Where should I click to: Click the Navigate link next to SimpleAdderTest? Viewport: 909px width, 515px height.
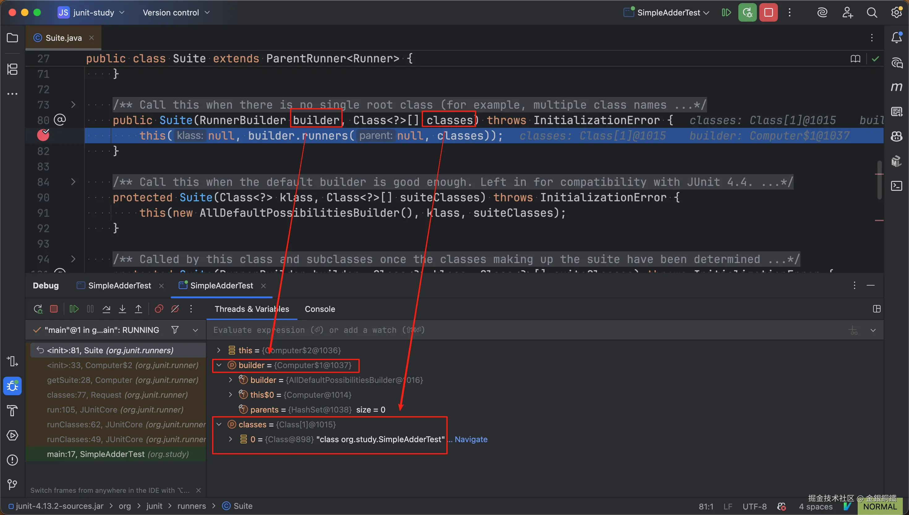(471, 439)
